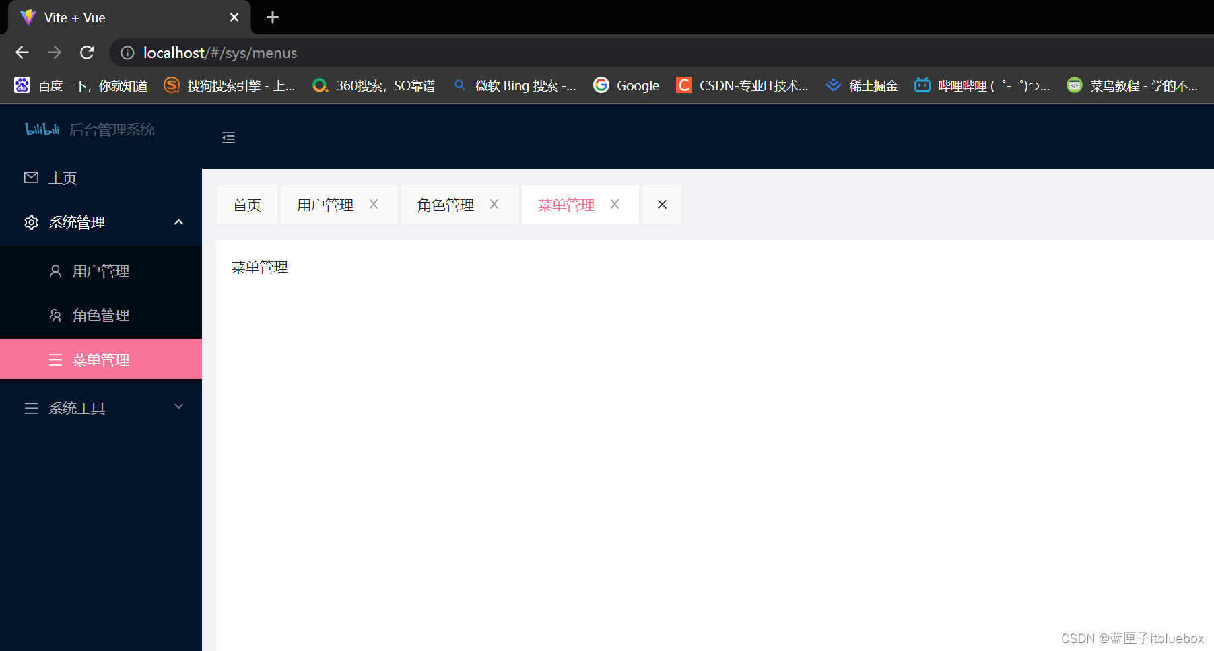
Task: Click the gear icon beside 系统管理
Action: pyautogui.click(x=31, y=222)
